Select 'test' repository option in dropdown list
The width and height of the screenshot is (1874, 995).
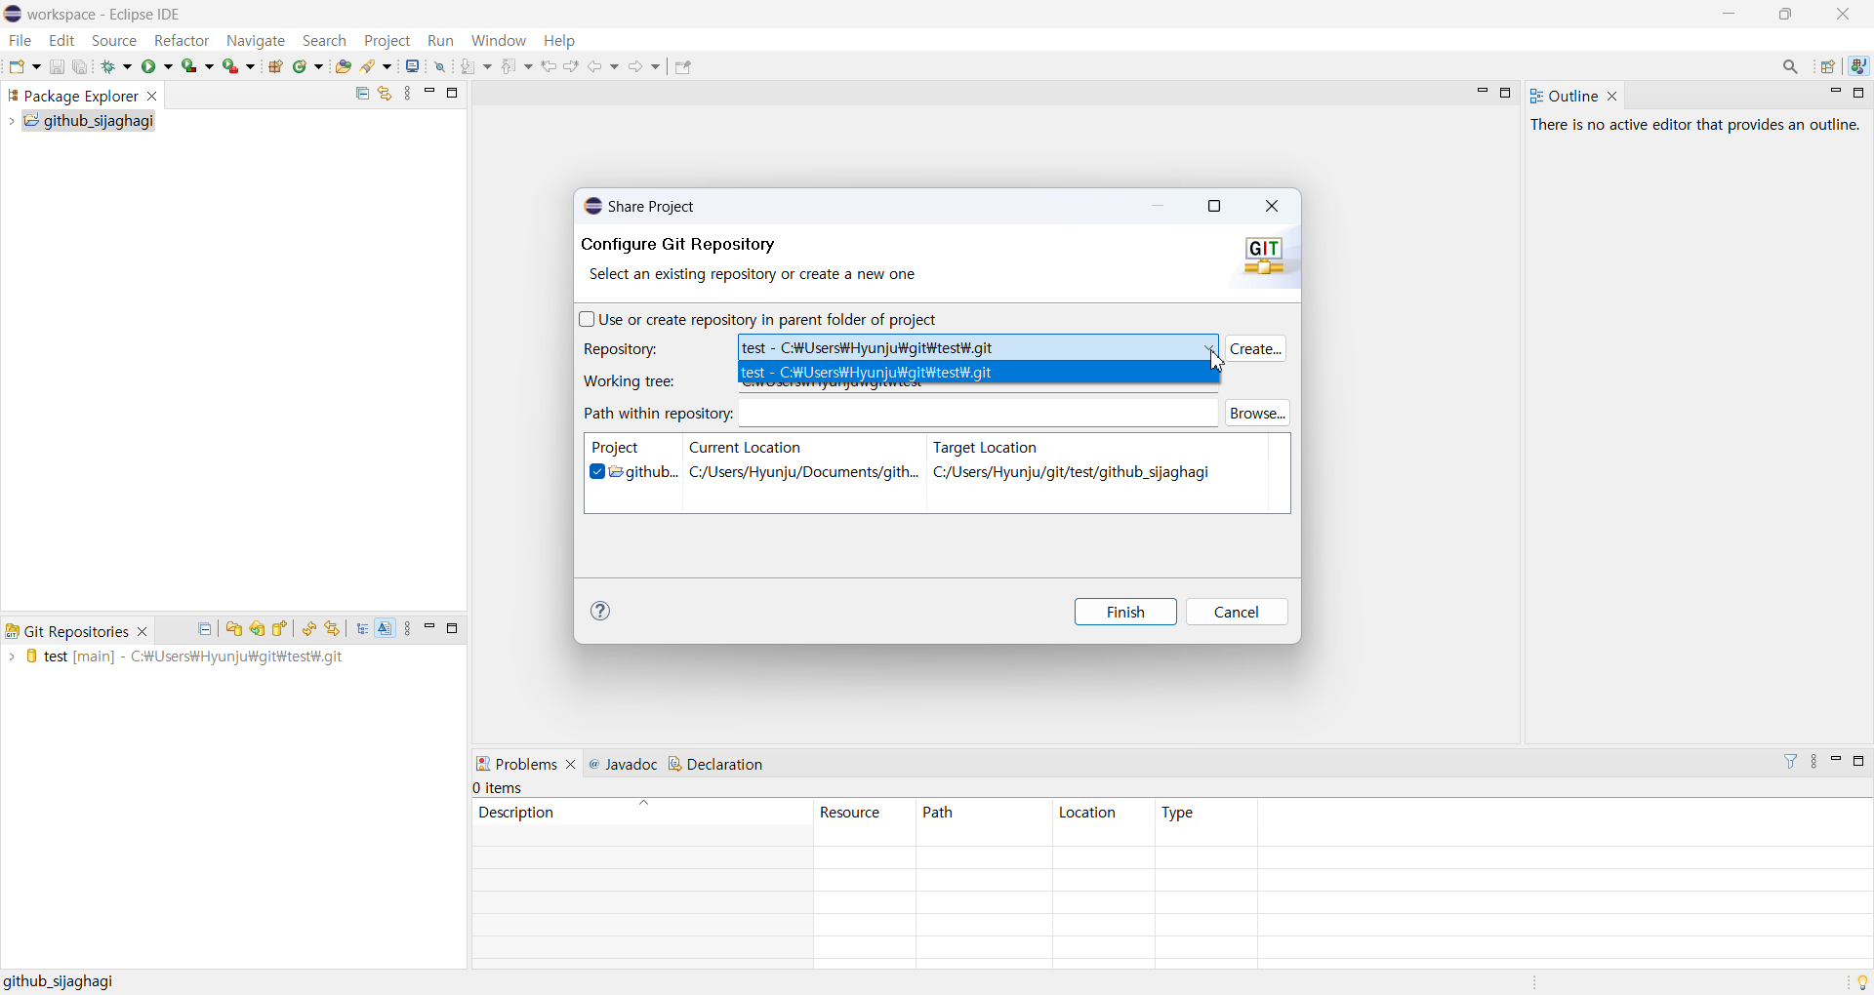tap(979, 373)
